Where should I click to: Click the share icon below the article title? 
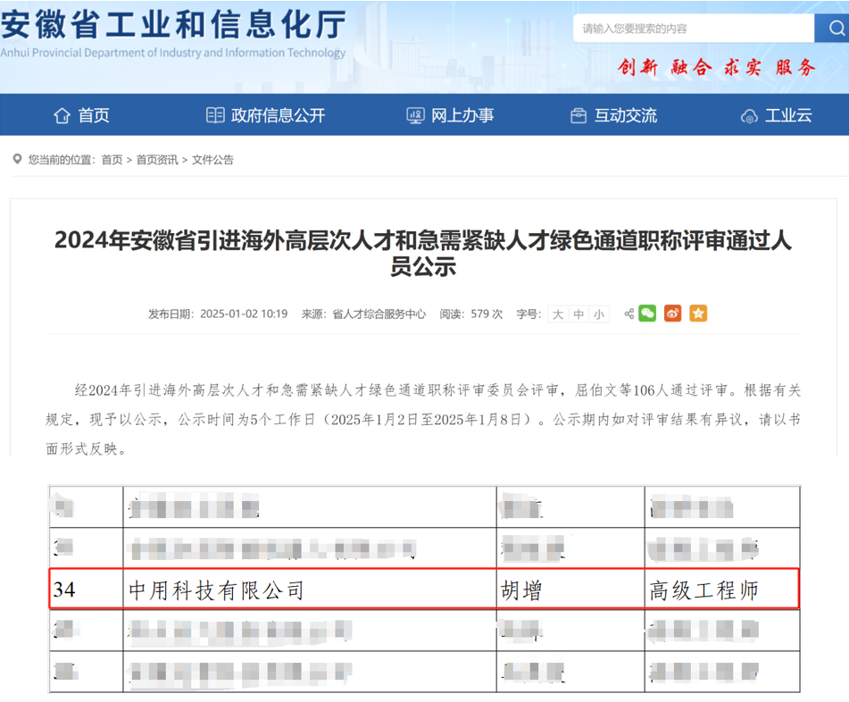[629, 313]
